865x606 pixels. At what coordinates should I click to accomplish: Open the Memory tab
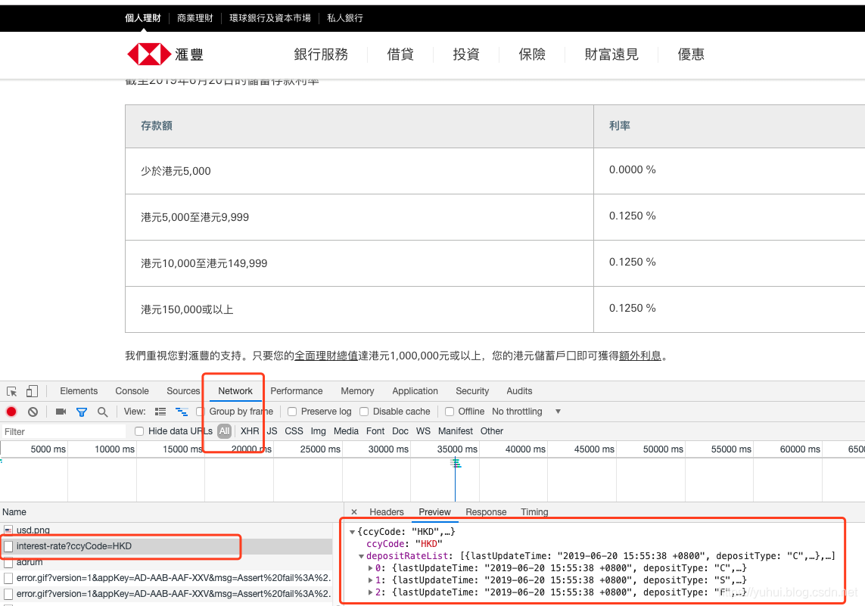tap(357, 391)
